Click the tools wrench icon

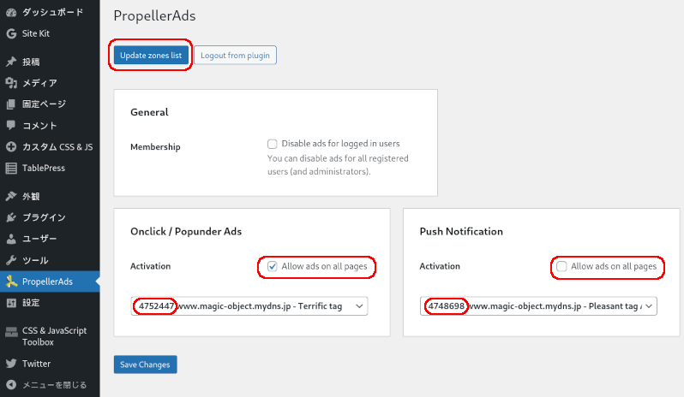11,260
